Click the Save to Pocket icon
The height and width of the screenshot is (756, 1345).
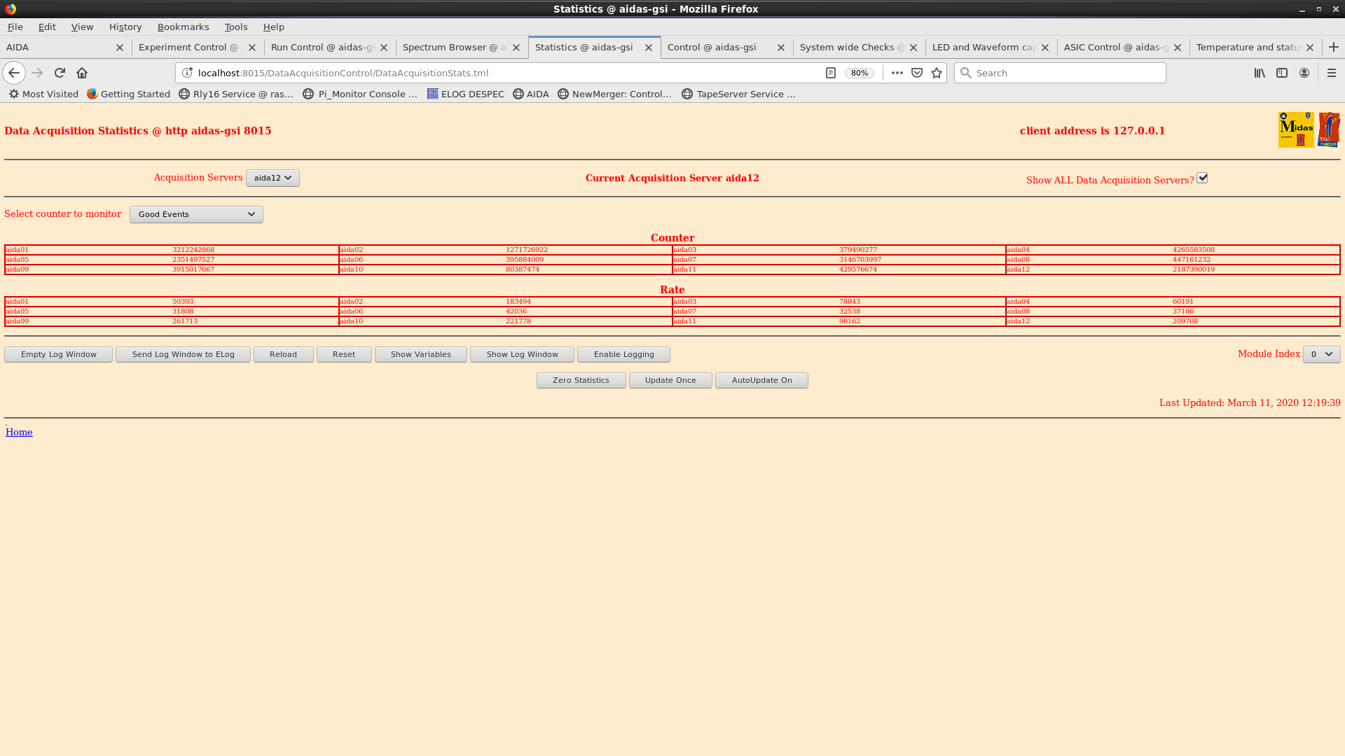click(917, 73)
